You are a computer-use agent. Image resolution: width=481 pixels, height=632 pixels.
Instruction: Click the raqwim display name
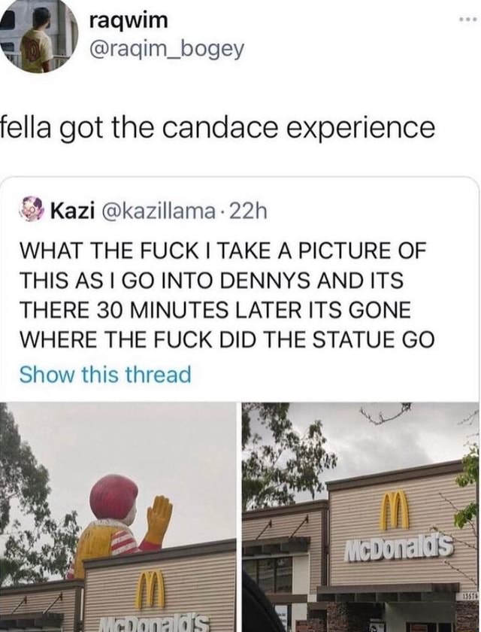tap(129, 20)
